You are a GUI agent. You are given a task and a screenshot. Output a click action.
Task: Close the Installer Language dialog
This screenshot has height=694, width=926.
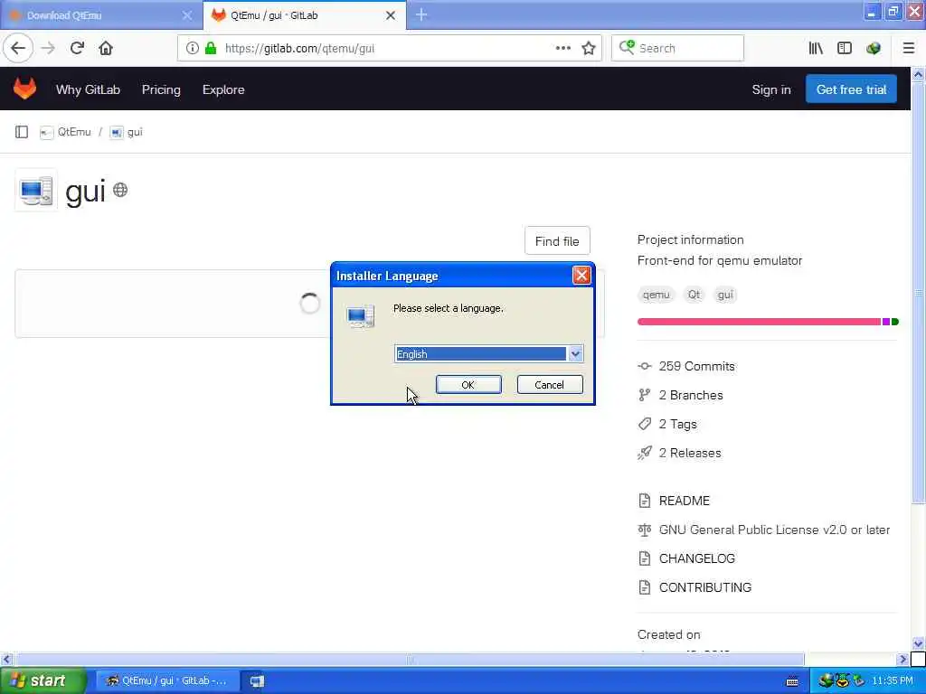click(x=581, y=276)
